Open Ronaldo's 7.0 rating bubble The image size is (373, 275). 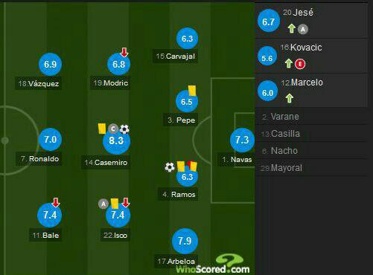pyautogui.click(x=50, y=140)
